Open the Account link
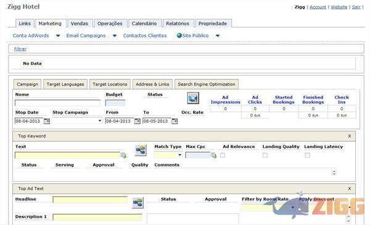The image size is (370, 225). tap(318, 7)
